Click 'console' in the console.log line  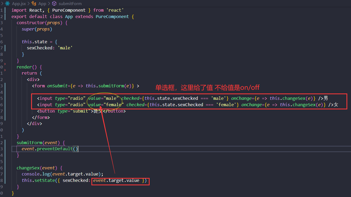tap(31, 174)
